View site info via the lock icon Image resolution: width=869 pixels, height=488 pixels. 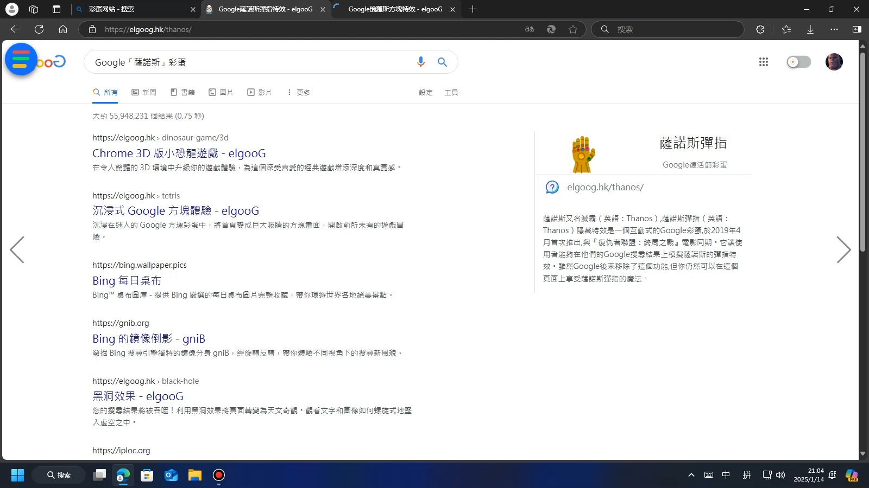click(92, 29)
